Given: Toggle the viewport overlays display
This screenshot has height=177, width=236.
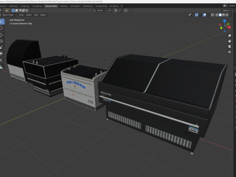Looking at the screenshot, I should (205, 15).
